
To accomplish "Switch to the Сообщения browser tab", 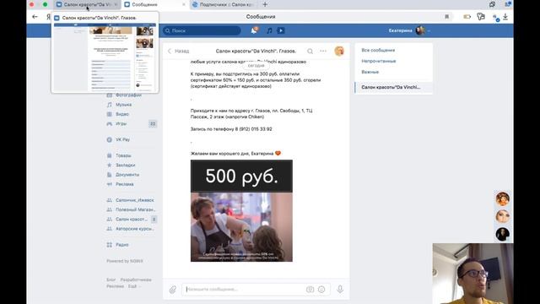I will coord(155,4).
